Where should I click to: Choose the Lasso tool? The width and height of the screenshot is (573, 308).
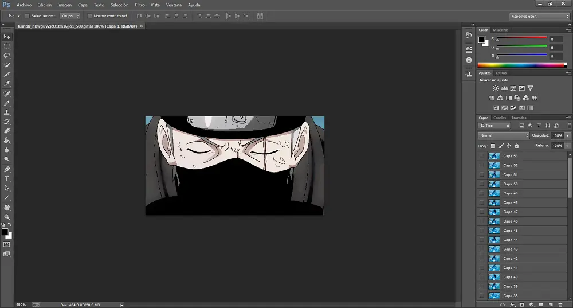click(x=7, y=55)
